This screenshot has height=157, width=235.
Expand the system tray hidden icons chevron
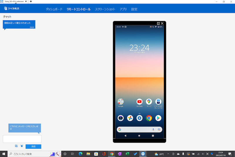point(168,154)
